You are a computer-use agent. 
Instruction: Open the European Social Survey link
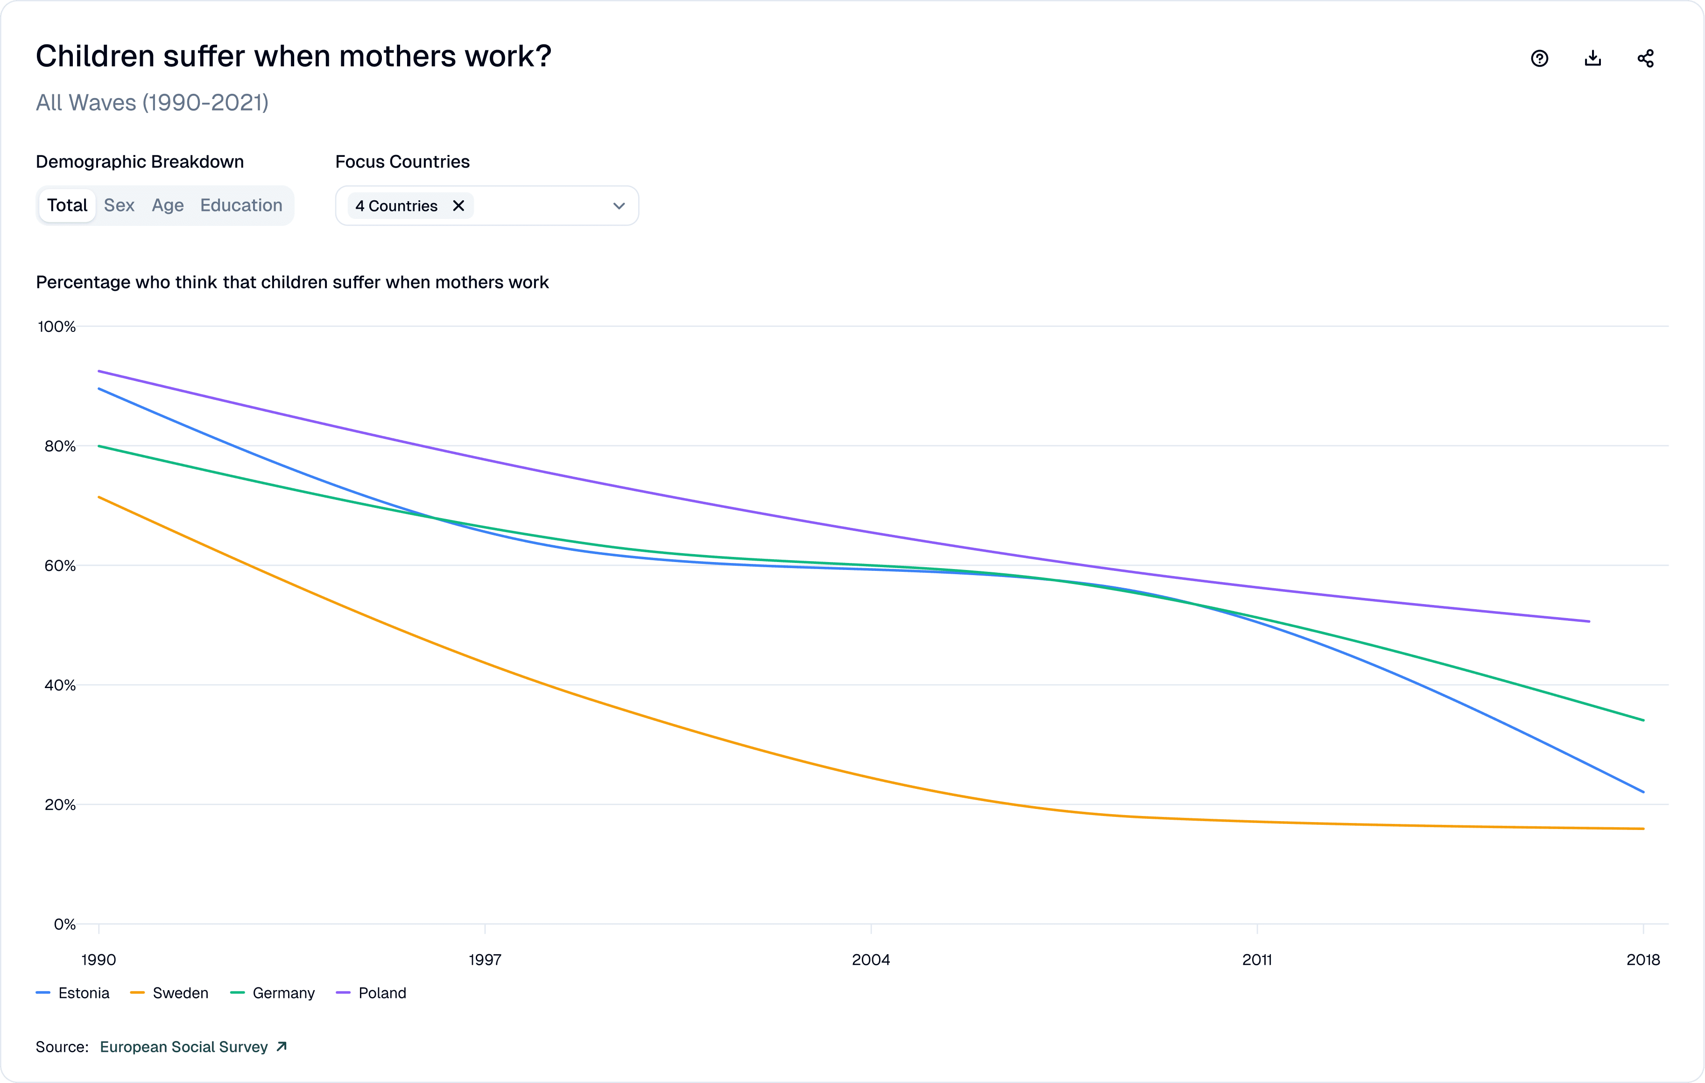(x=184, y=1046)
